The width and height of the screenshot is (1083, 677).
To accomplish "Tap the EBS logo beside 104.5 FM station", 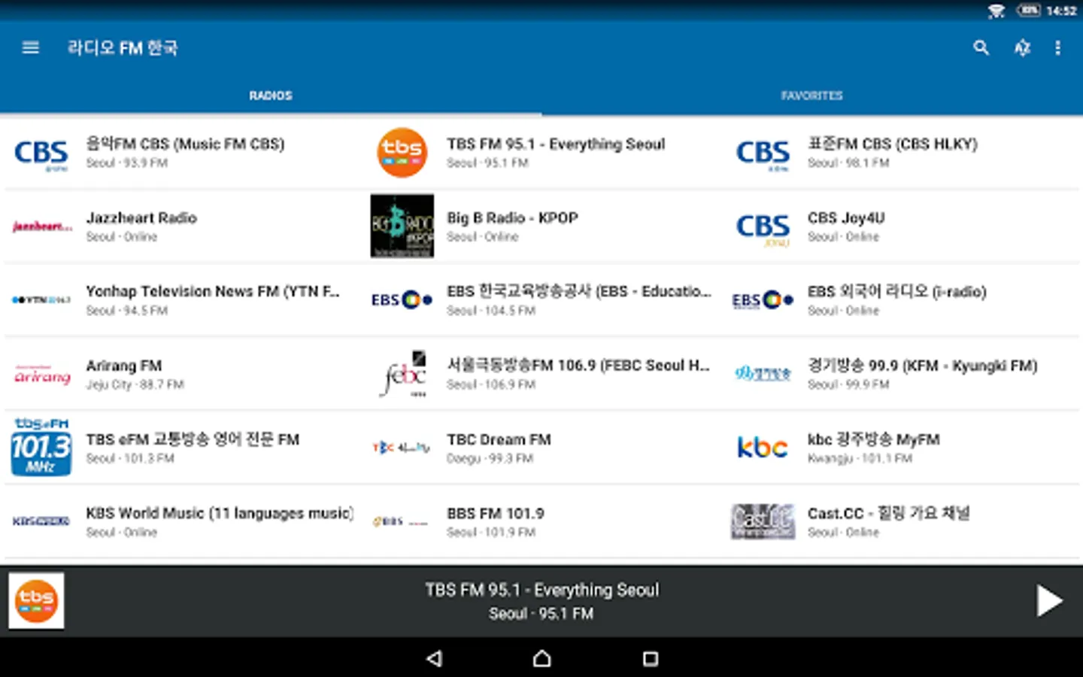I will 402,299.
